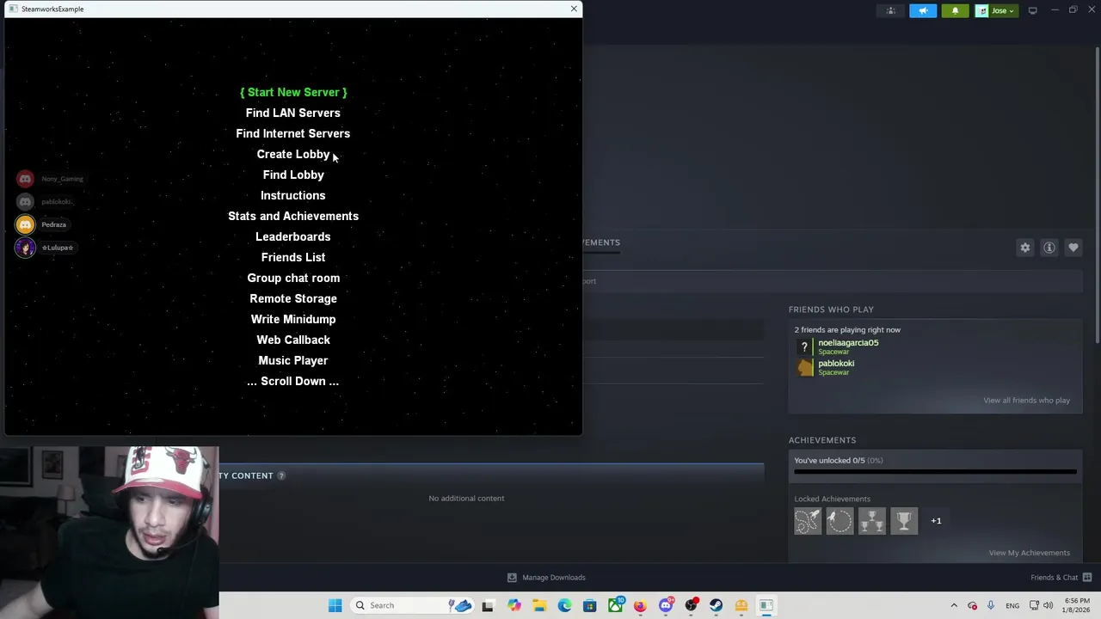Select Find LAN Servers
The width and height of the screenshot is (1101, 619).
pyautogui.click(x=293, y=113)
